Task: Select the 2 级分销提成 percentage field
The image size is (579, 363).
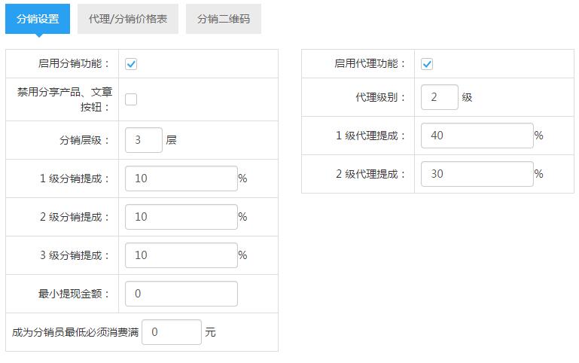Action: point(181,217)
